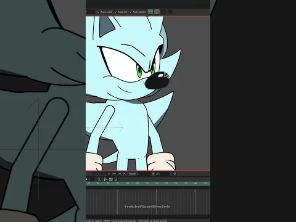Click the second green curve-mode icon in options bar
Viewport: 296px width, 222px height.
(x=157, y=12)
